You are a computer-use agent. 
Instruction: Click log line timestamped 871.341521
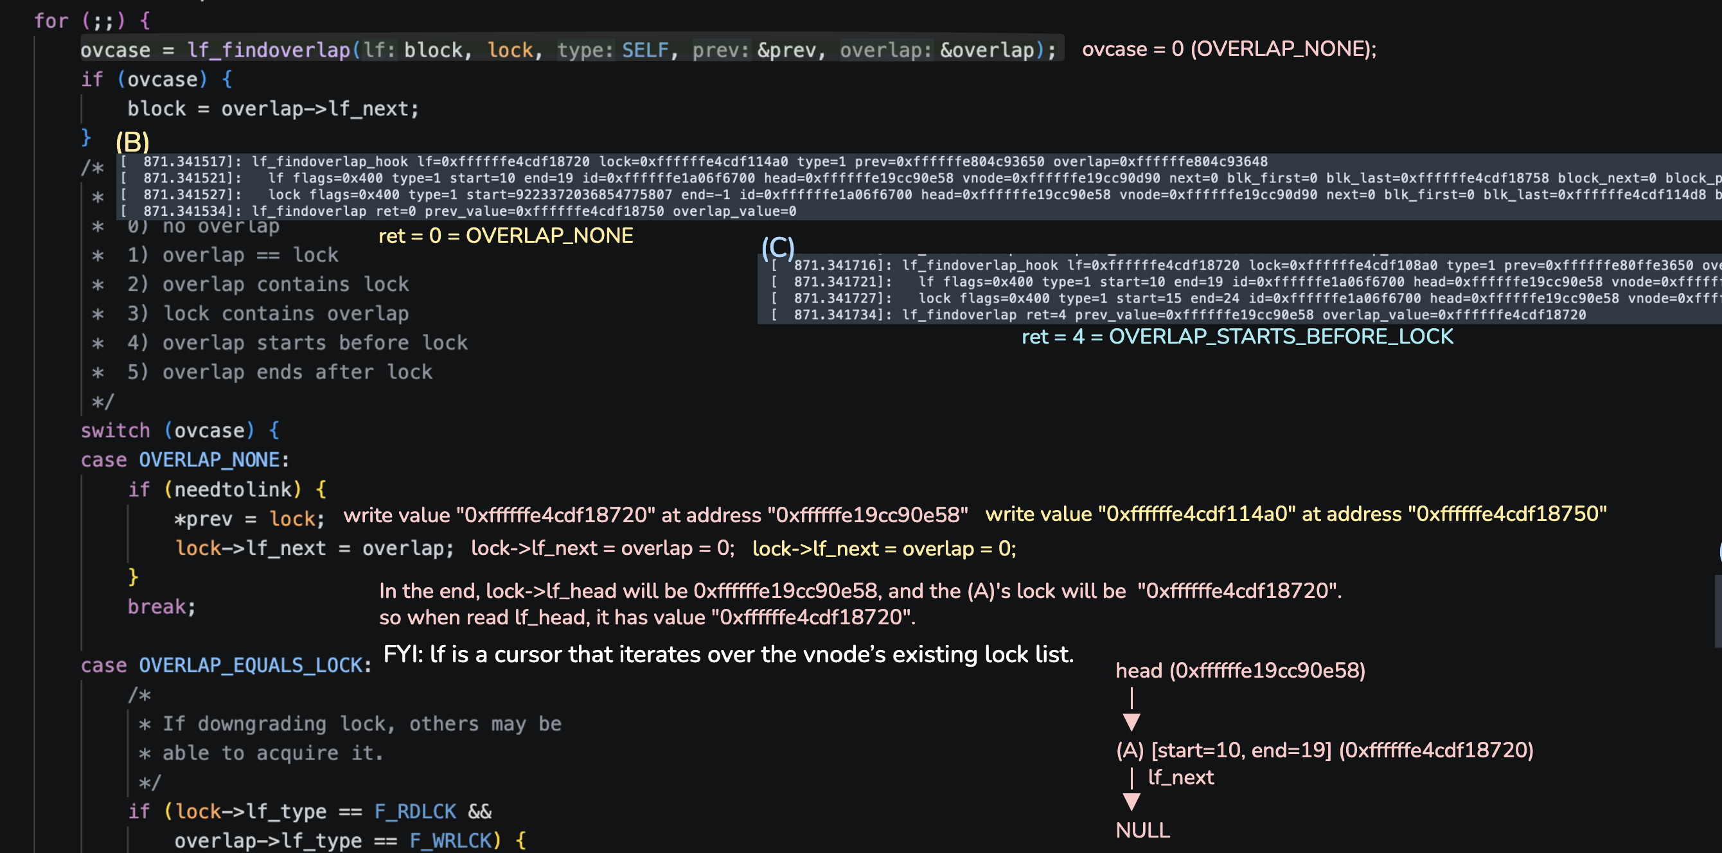(x=920, y=178)
